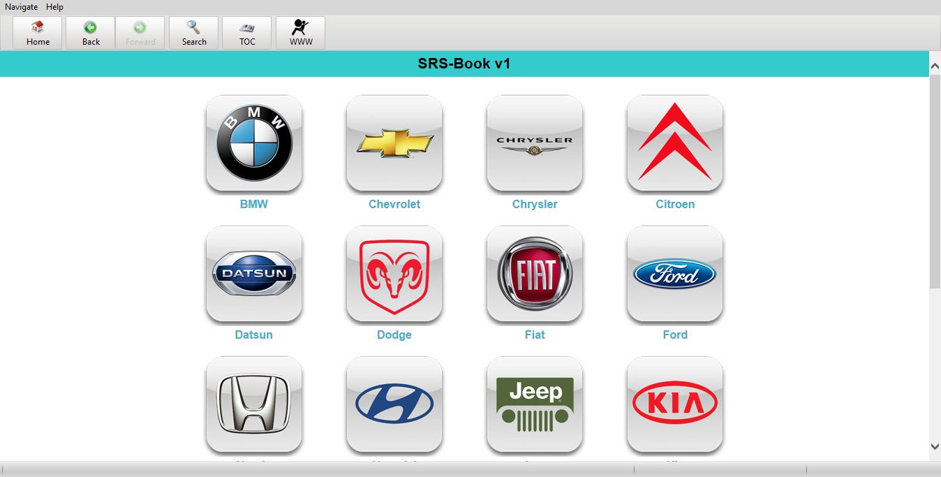Image resolution: width=941 pixels, height=477 pixels.
Task: Select the Chrysler winged logo tile
Action: (x=535, y=143)
